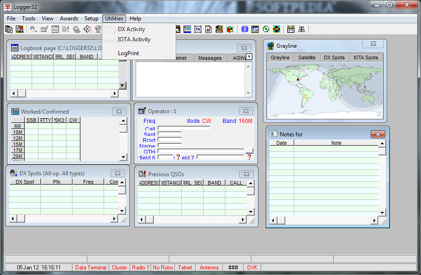This screenshot has height=275, width=421.
Task: Open the window with chart toolbar icon
Action: [x=255, y=29]
